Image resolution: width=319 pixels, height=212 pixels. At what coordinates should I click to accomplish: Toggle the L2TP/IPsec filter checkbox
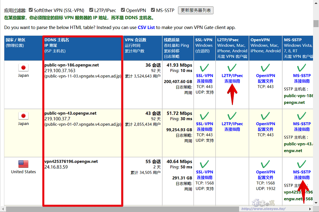[91, 10]
